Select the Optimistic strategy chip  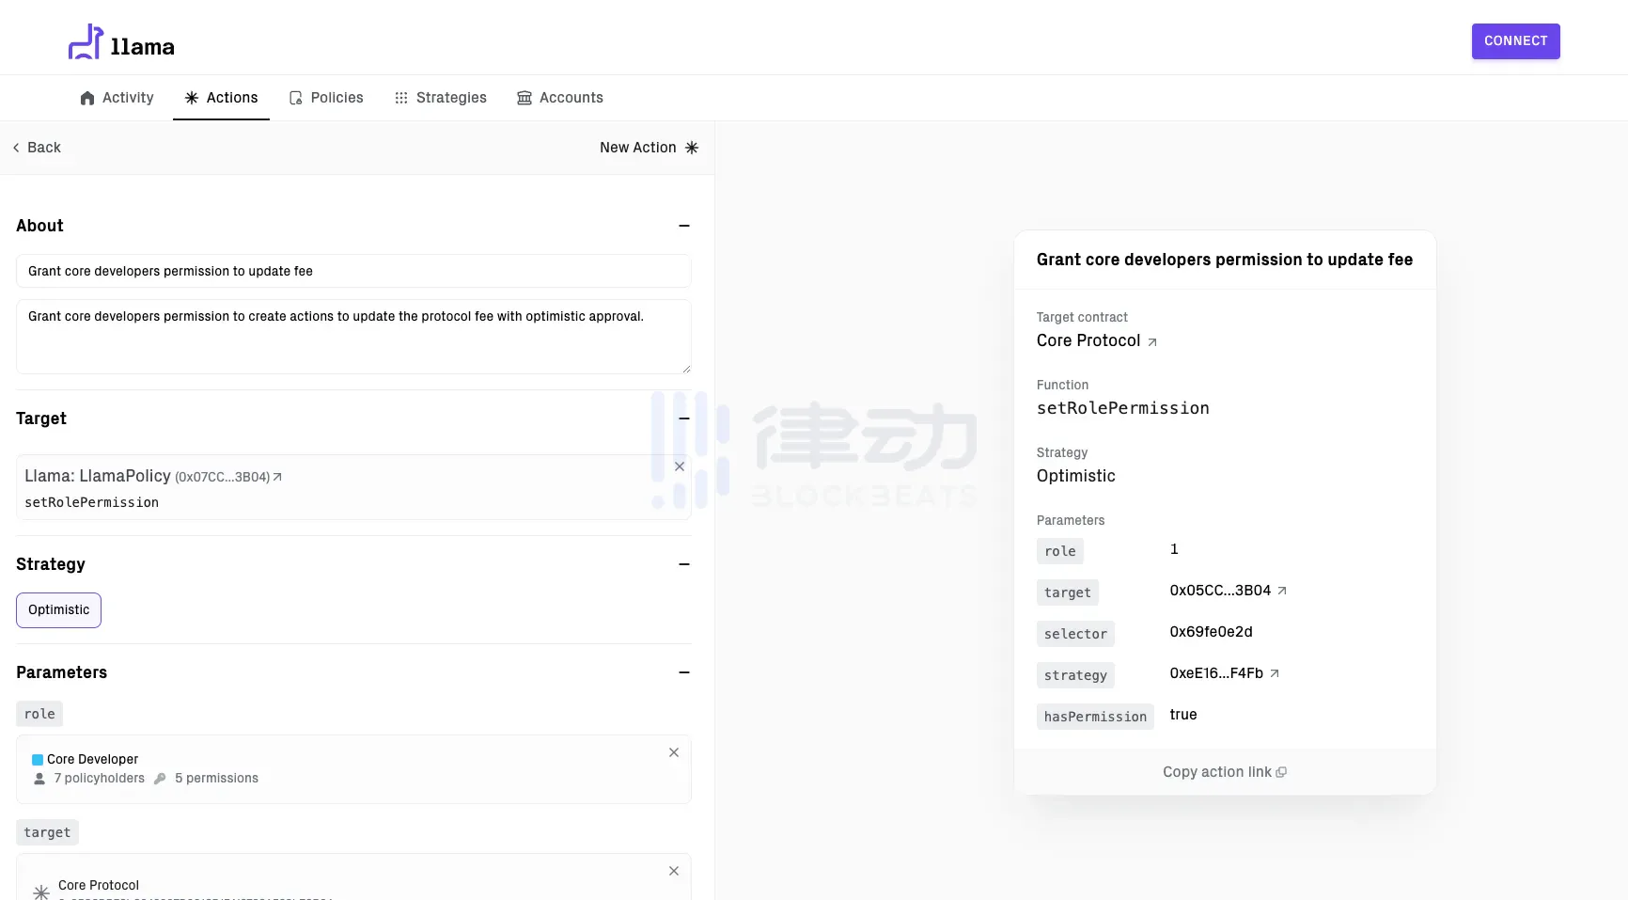(58, 610)
